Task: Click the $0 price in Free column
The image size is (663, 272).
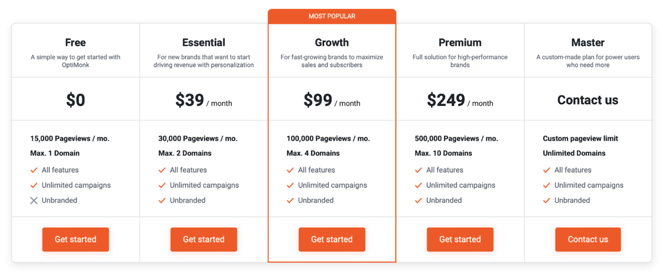Action: (75, 99)
